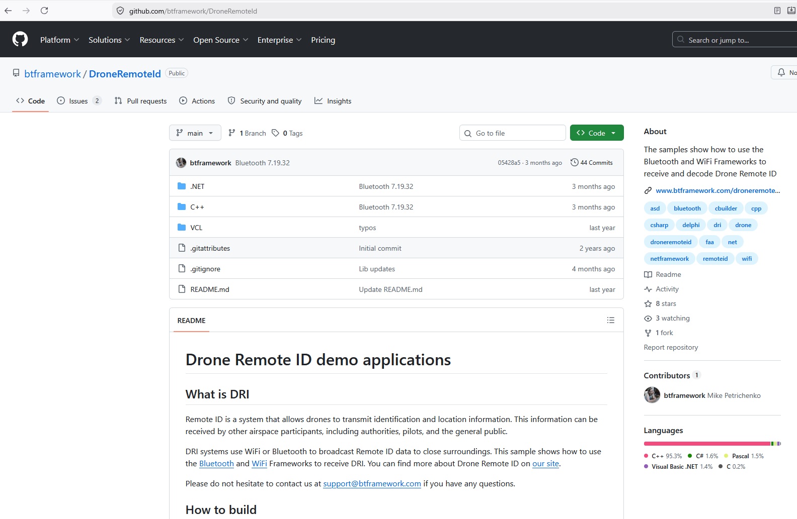Expand the Enterprise menu
797x519 pixels.
(x=279, y=40)
